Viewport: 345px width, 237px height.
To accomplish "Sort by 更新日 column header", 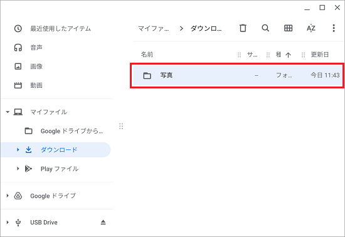I will tap(320, 55).
